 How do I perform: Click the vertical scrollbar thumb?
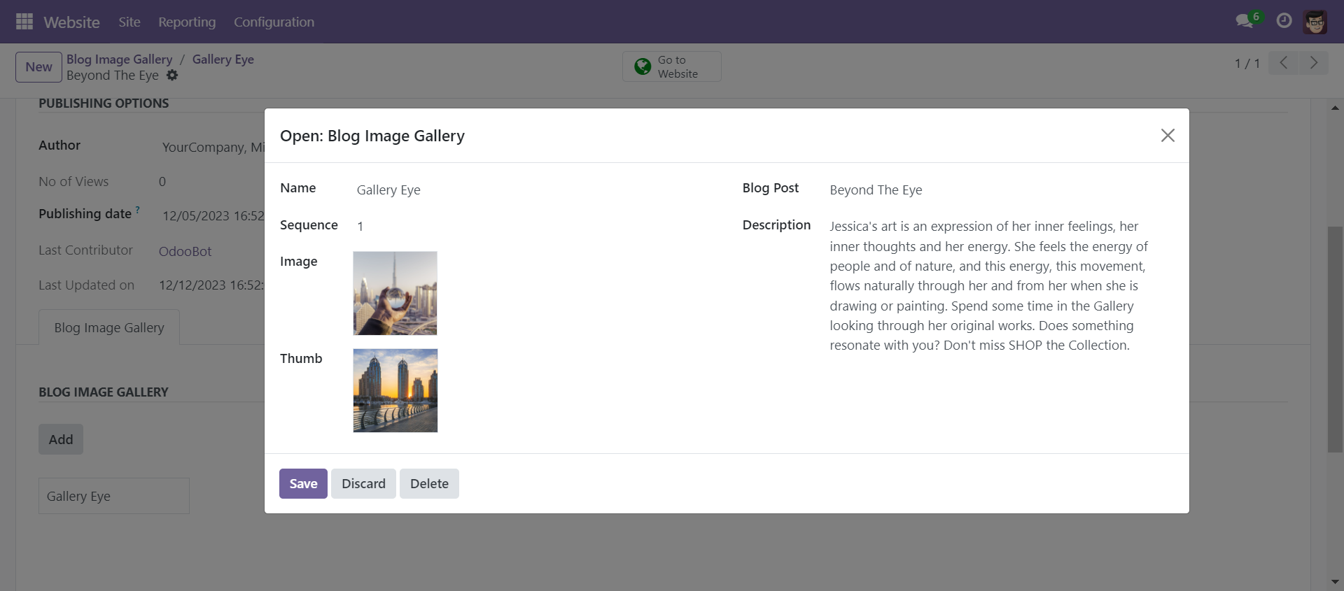[x=1335, y=339]
